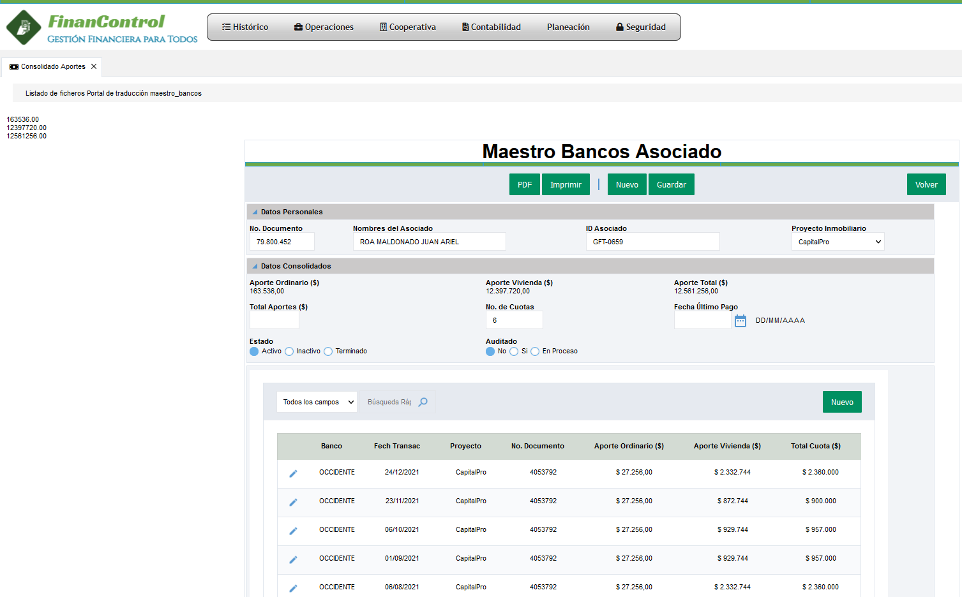Open the Cooperativa menu
Viewport: 962px width, 597px height.
coord(408,27)
